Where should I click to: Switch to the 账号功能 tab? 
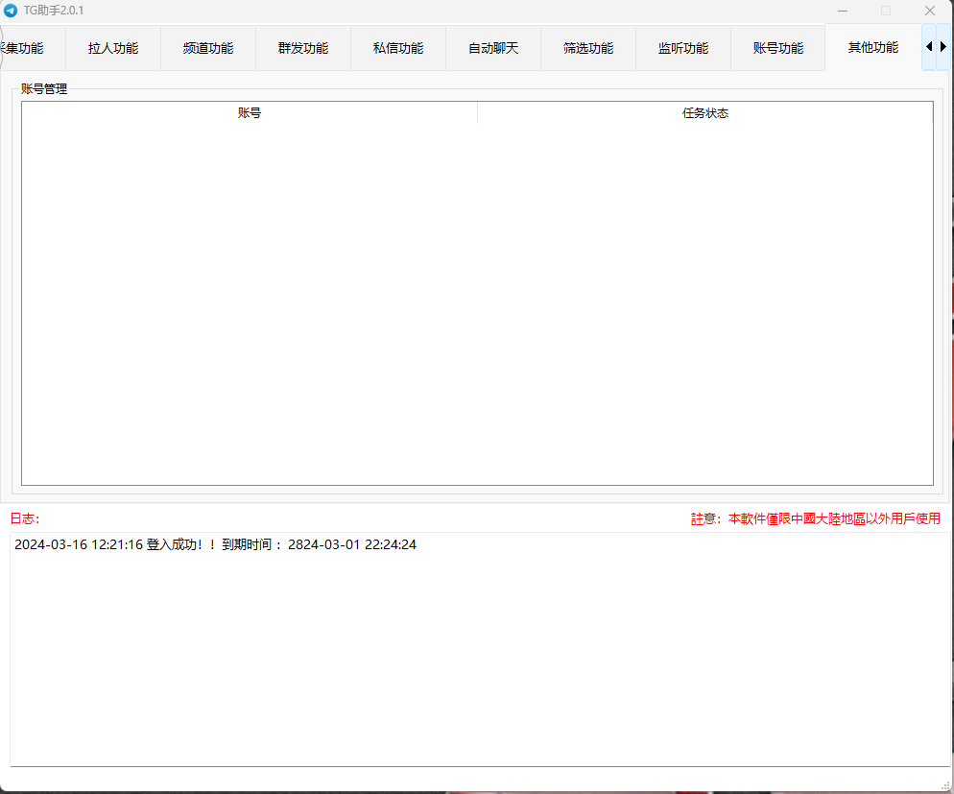click(778, 48)
